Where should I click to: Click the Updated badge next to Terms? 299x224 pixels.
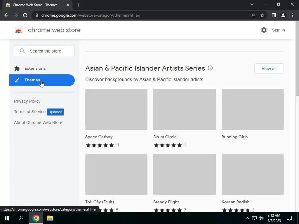(x=55, y=112)
